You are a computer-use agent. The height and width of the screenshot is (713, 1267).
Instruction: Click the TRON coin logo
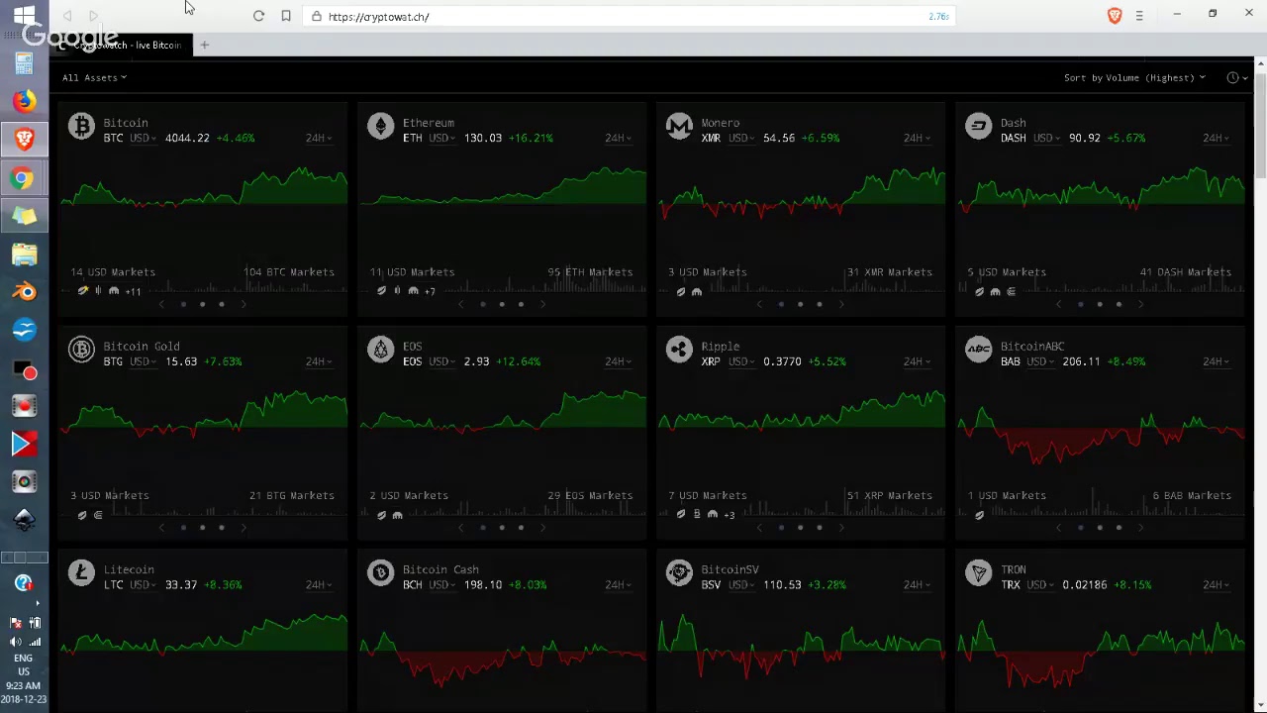click(978, 573)
